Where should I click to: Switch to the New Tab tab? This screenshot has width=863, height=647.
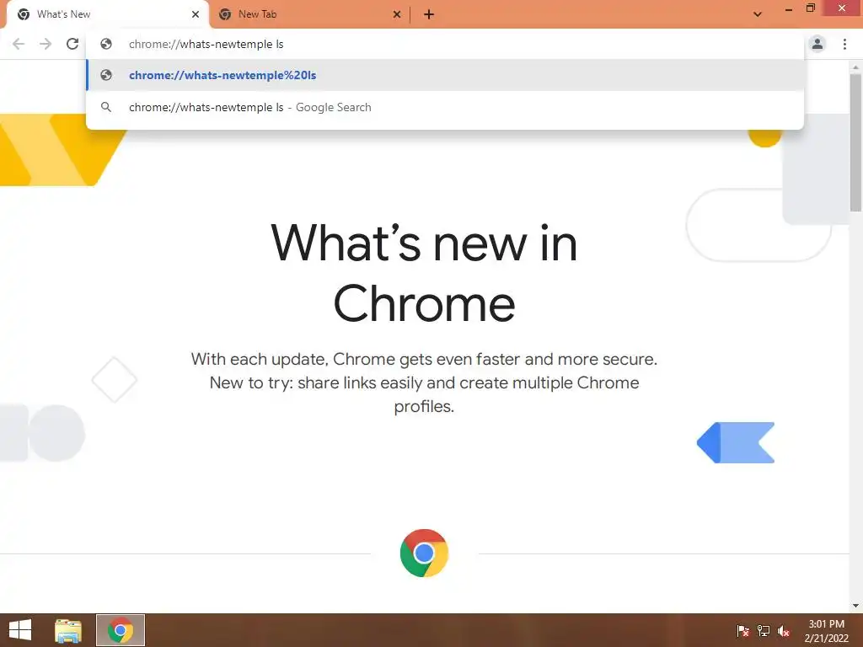(x=310, y=14)
